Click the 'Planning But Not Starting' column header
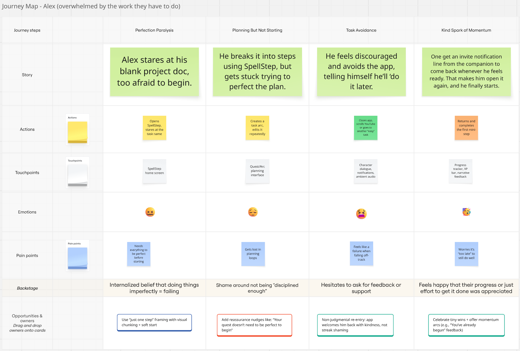 [257, 30]
